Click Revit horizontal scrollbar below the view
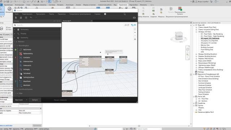The width and height of the screenshot is (231, 130). click(x=139, y=126)
